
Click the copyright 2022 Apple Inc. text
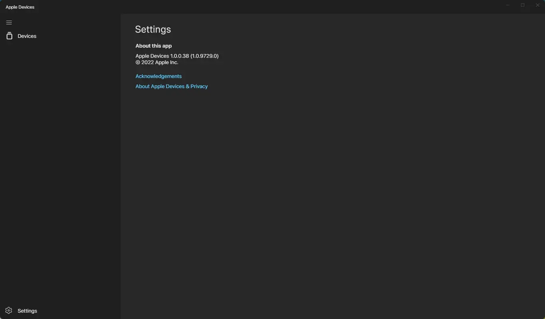pos(157,62)
